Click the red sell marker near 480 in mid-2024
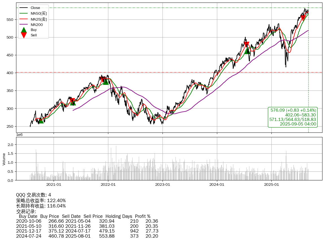 point(247,45)
